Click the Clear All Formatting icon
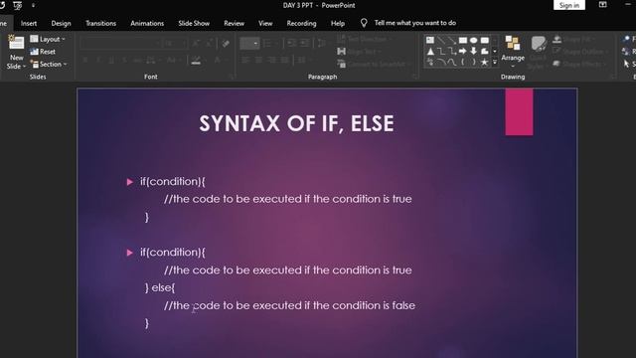The width and height of the screenshot is (636, 358). (226, 43)
